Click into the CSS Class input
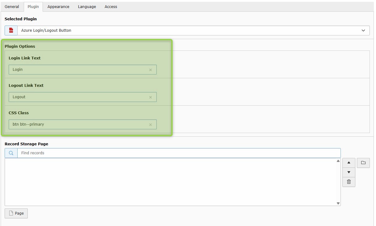This screenshot has width=376, height=226. (77, 124)
